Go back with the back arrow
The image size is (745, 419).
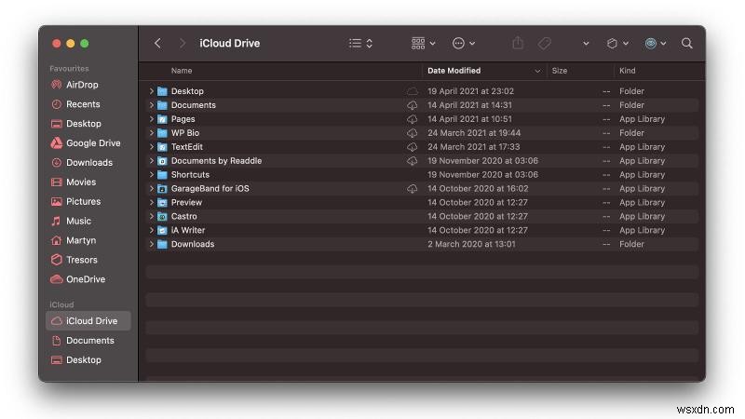coord(157,43)
